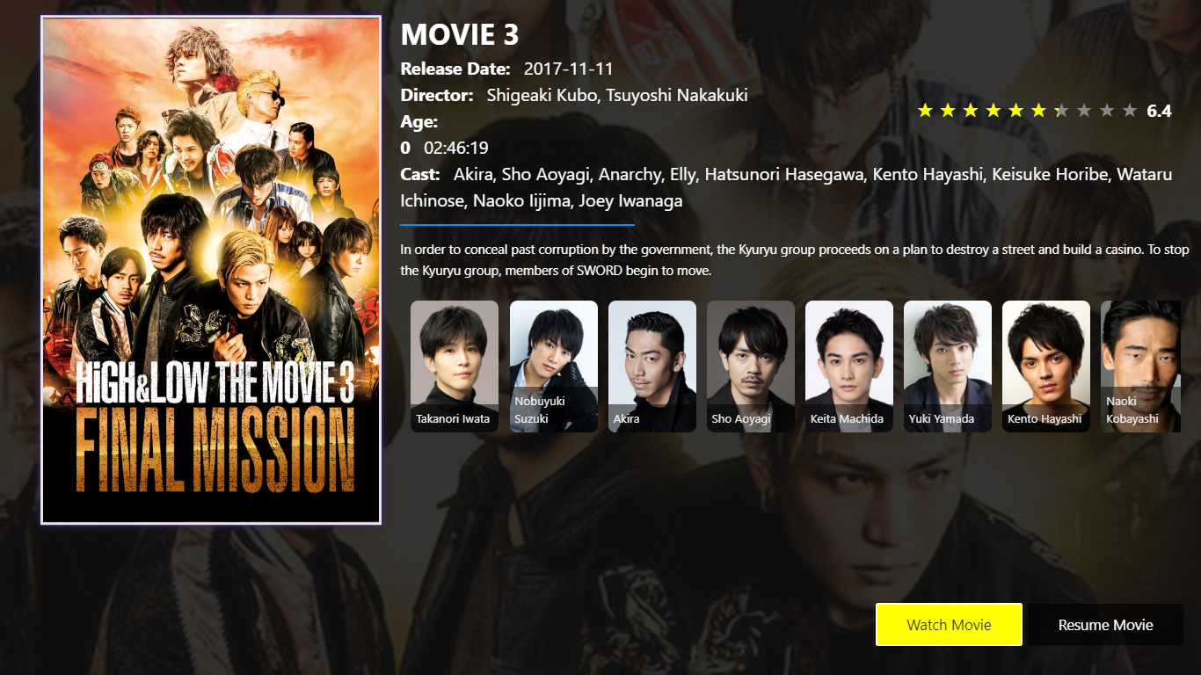This screenshot has width=1201, height=675.
Task: Click the eighth gray rating star
Action: pyautogui.click(x=1085, y=111)
